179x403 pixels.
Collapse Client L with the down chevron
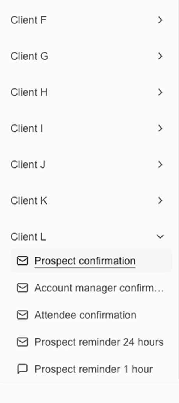[x=160, y=237]
